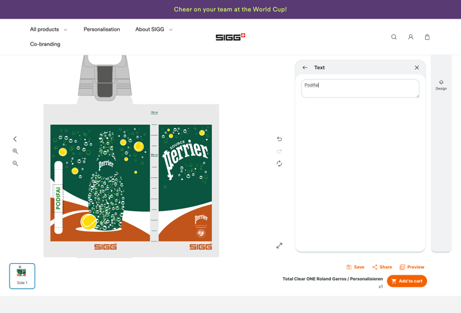
Task: Click the World Cup banner link
Action: click(230, 10)
